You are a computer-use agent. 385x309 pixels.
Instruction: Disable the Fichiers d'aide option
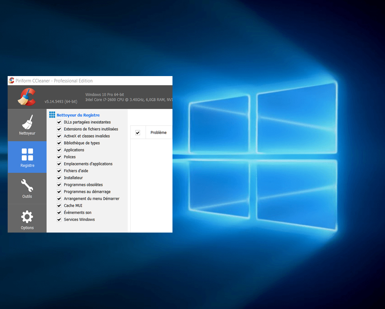pyautogui.click(x=59, y=171)
